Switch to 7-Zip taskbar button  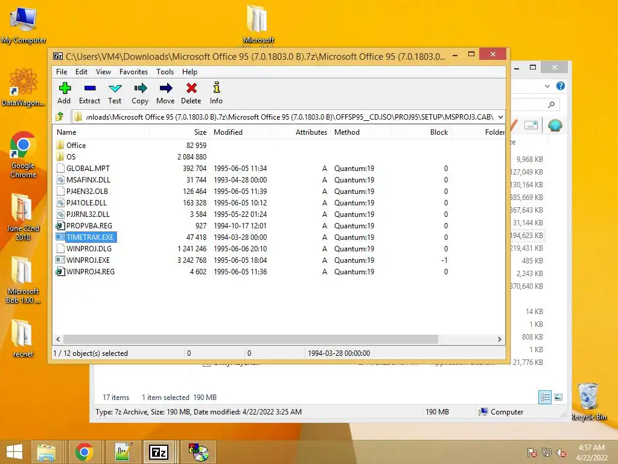tap(159, 452)
